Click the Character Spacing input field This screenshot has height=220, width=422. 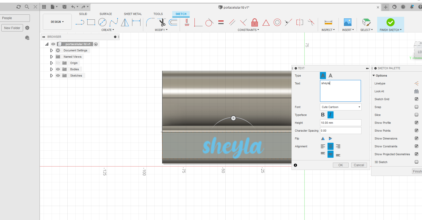340,131
